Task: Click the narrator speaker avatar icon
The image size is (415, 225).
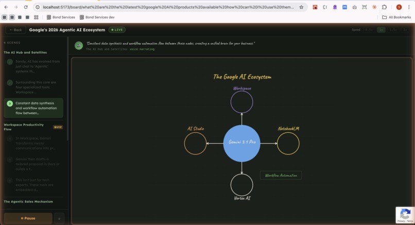Action: (79, 45)
